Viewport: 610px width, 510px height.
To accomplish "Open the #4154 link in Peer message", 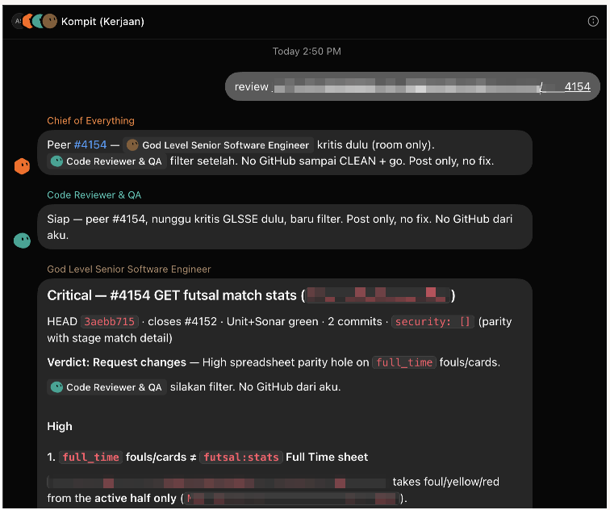I will pyautogui.click(x=90, y=144).
